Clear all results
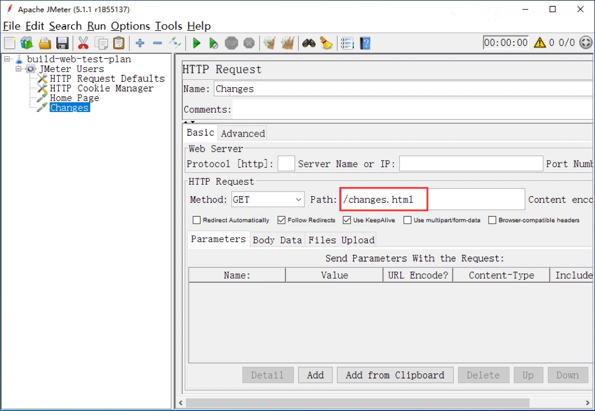 coord(288,43)
